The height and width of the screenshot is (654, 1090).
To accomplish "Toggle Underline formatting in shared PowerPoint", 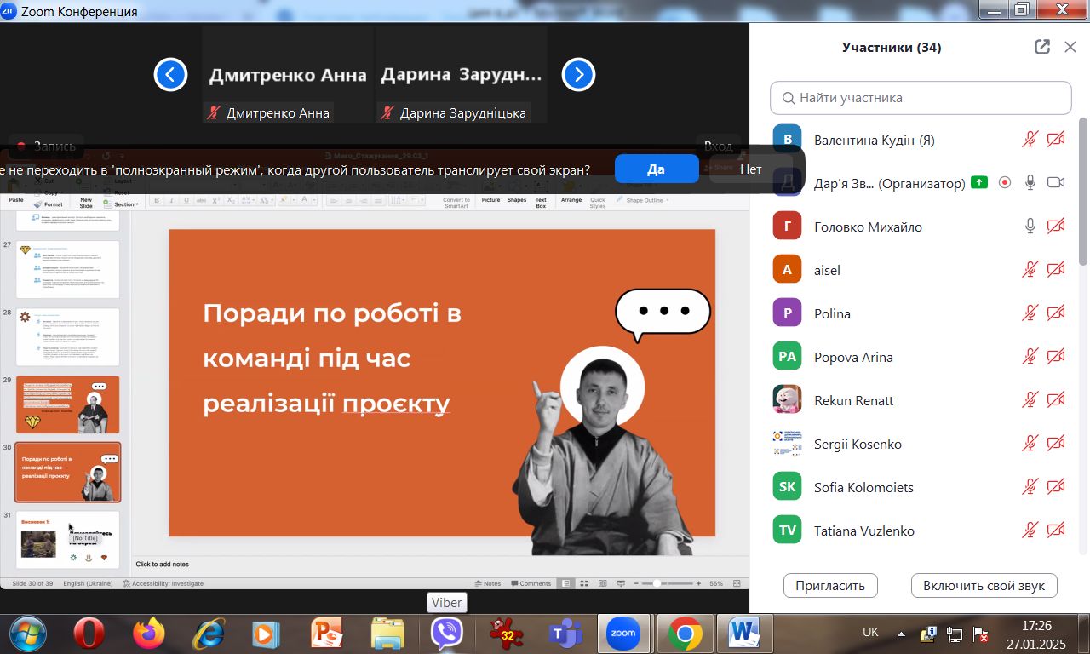I will click(186, 200).
